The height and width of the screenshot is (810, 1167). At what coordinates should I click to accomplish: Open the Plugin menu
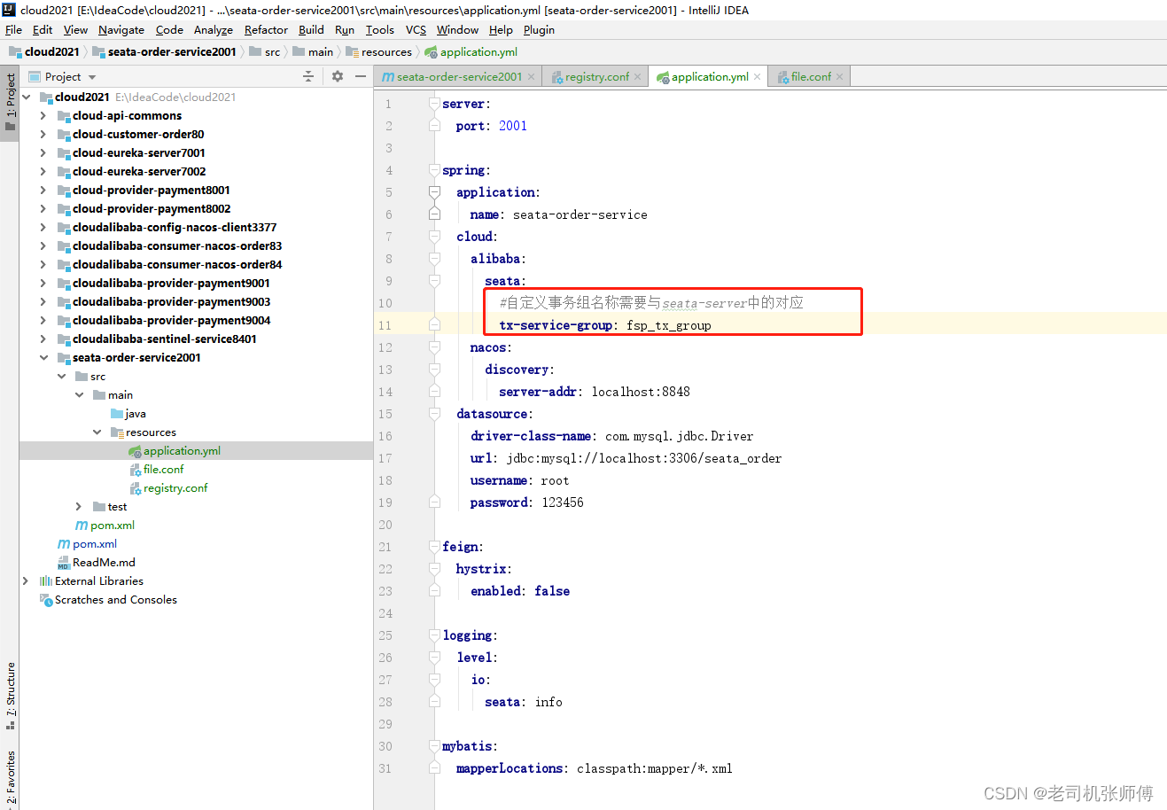(x=539, y=29)
